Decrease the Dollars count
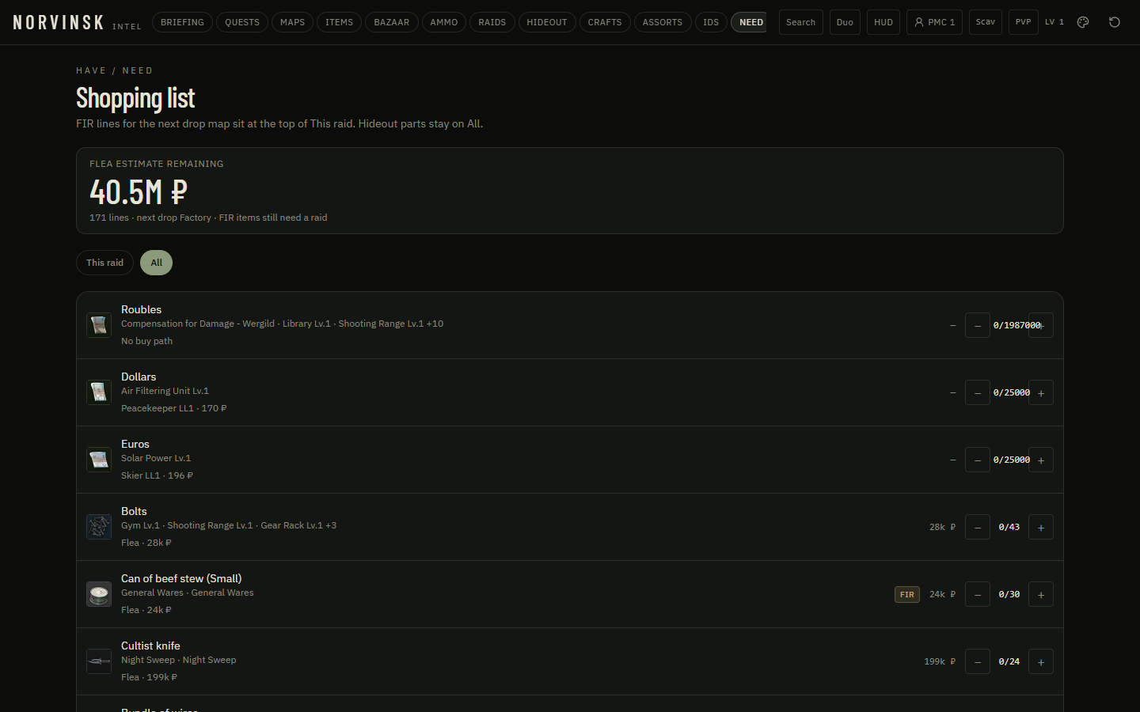The height and width of the screenshot is (712, 1140). coord(978,392)
